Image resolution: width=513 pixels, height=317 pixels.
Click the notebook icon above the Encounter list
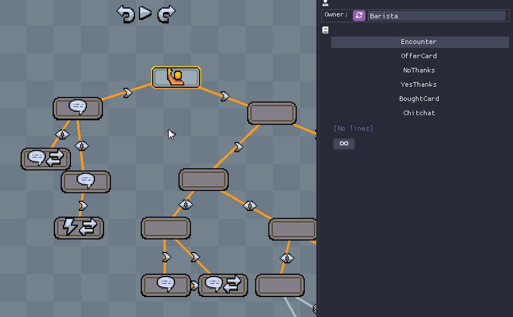pyautogui.click(x=325, y=30)
